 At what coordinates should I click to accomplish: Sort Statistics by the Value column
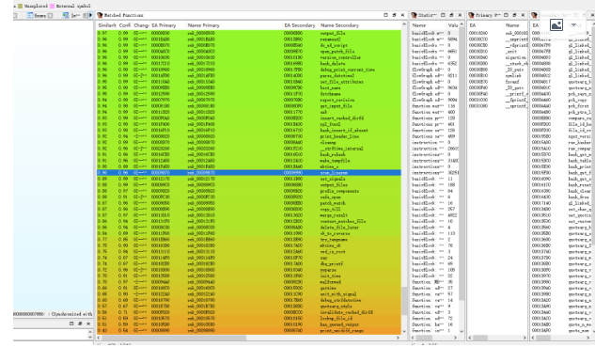coord(452,25)
